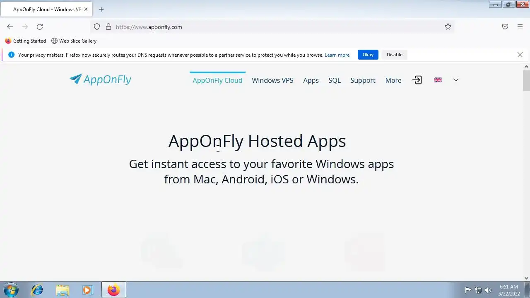Image resolution: width=530 pixels, height=298 pixels.
Task: Click the AppOnFly Hosted Apps heading
Action: [257, 141]
